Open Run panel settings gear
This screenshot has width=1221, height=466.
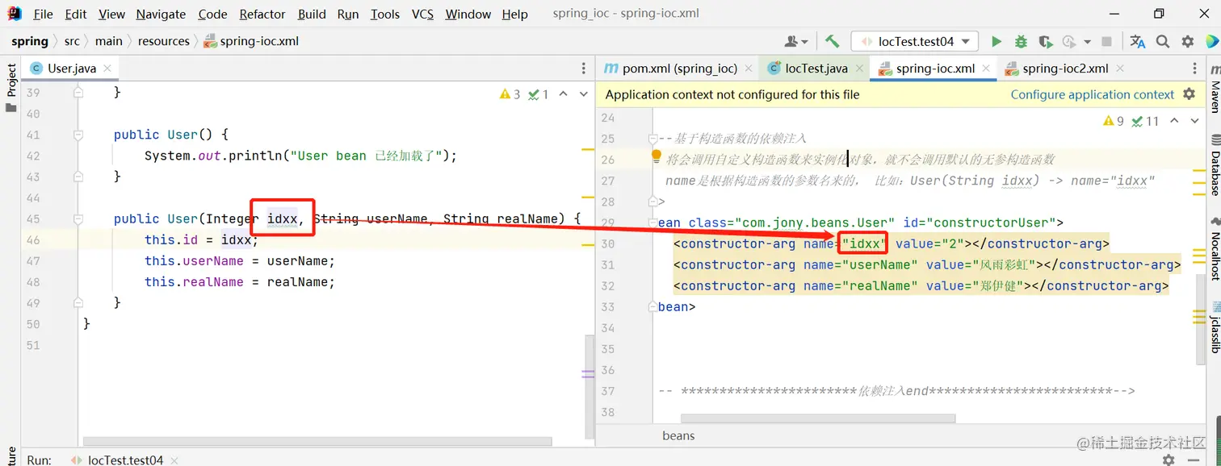1168,459
